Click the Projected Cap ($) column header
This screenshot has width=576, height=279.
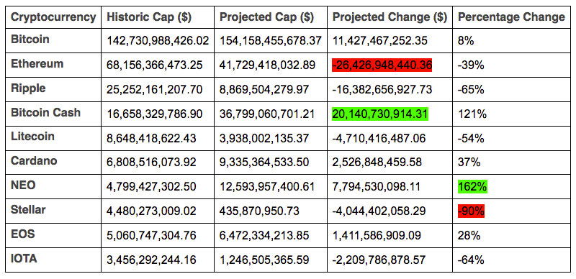click(x=266, y=17)
